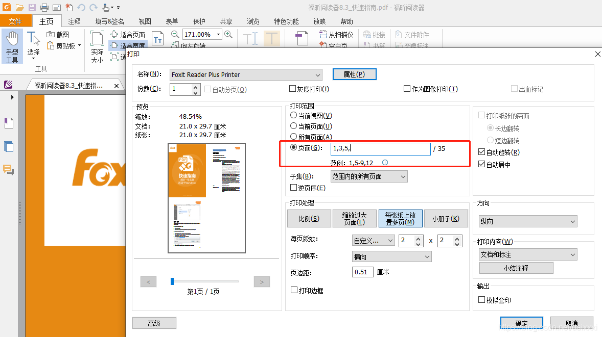Switch to the Help (帮助) tab
This screenshot has width=602, height=337.
[x=346, y=21]
